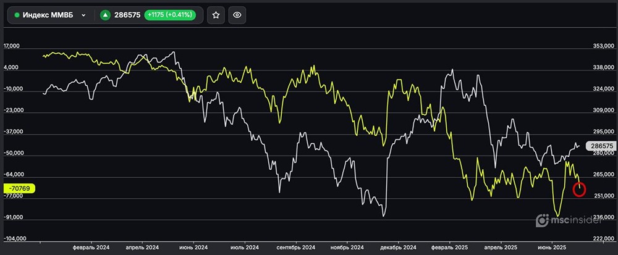The width and height of the screenshot is (618, 255).
Task: Click the green status dot before Индекс ММВБ
Action: [17, 15]
